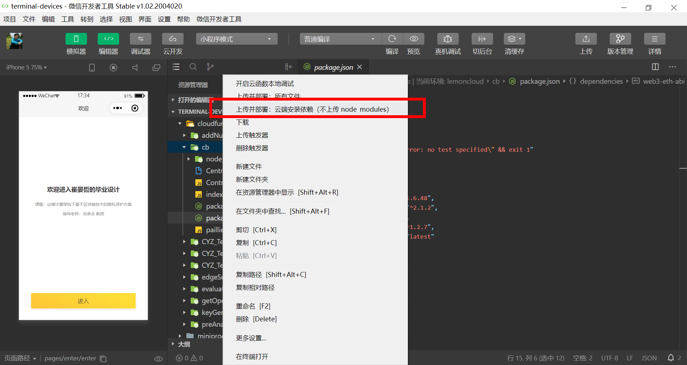Choose 删除触发器 from context menu
The image size is (687, 365).
(x=315, y=148)
